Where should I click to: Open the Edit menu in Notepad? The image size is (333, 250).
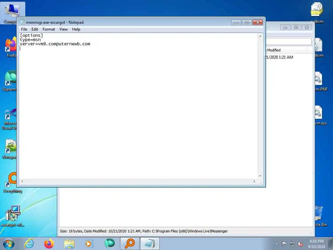(x=34, y=29)
